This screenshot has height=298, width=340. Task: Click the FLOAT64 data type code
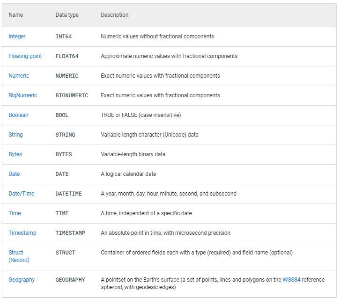click(67, 56)
